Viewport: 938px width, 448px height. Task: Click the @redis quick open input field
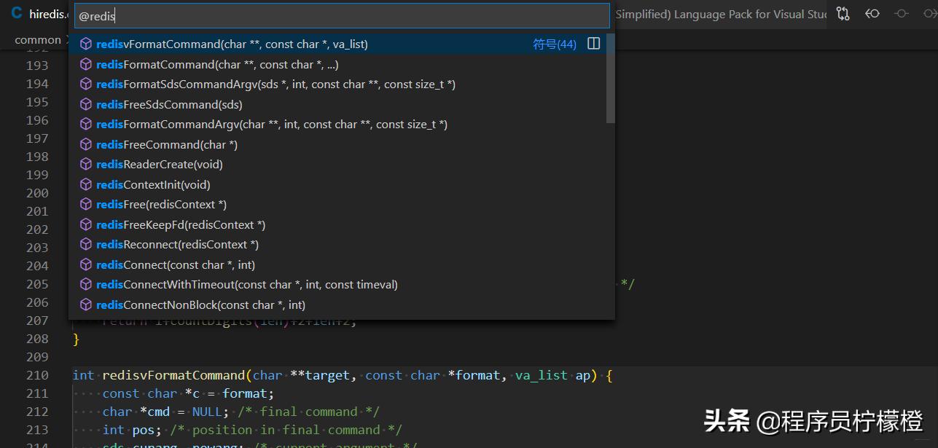point(341,15)
